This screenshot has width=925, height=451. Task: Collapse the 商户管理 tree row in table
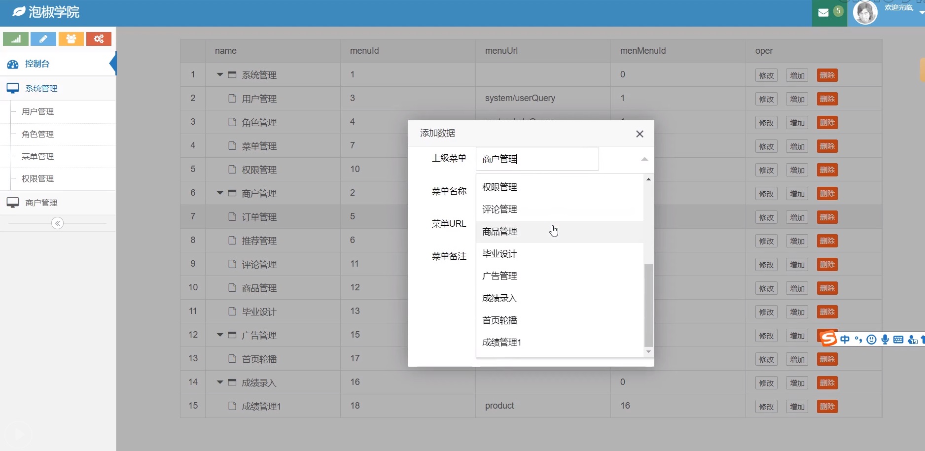tap(220, 193)
